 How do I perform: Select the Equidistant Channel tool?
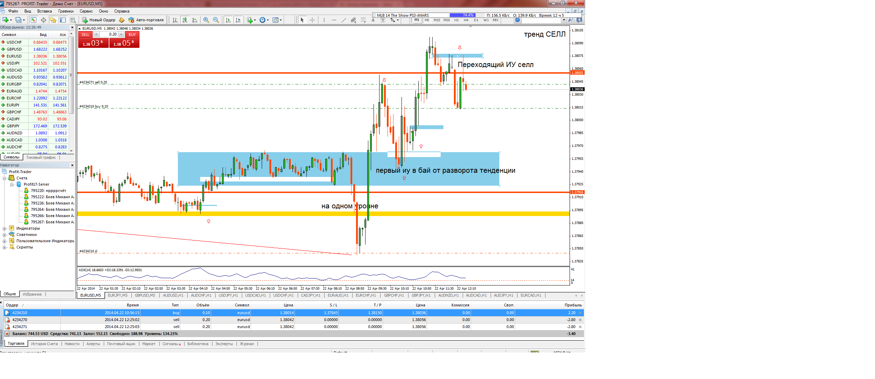(x=353, y=20)
